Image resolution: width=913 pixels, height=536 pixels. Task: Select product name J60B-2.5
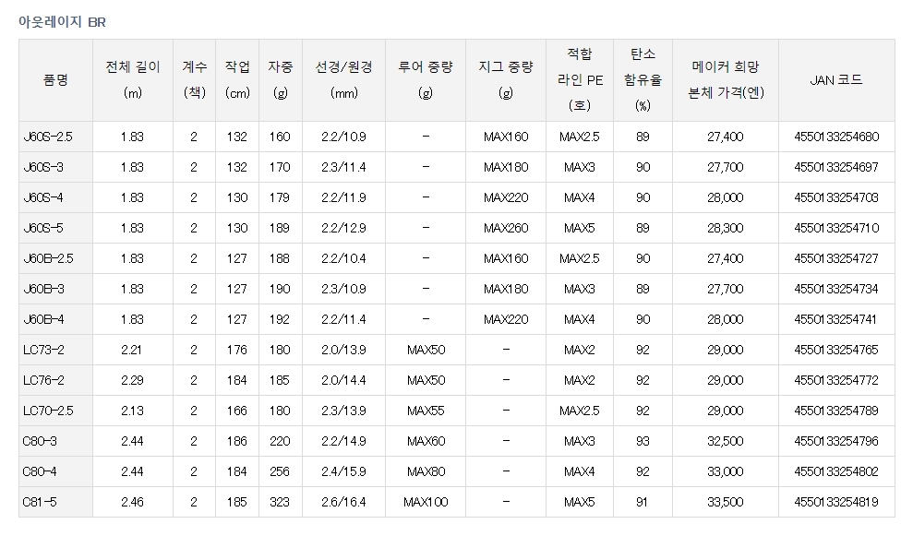(48, 258)
